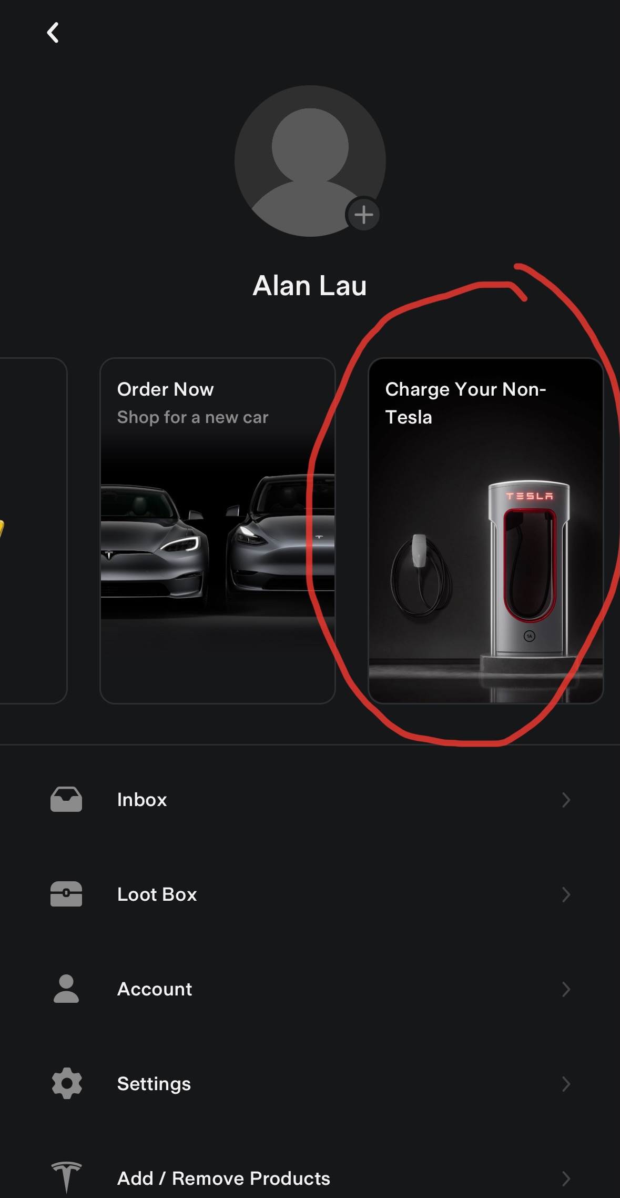Open Settings via its chevron arrow

click(x=566, y=1084)
